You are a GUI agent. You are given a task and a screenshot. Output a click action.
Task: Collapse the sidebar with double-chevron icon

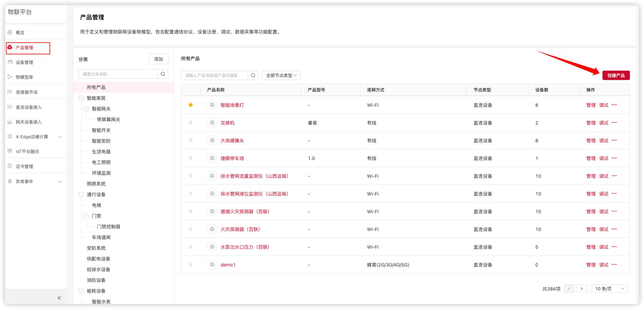[x=59, y=298]
